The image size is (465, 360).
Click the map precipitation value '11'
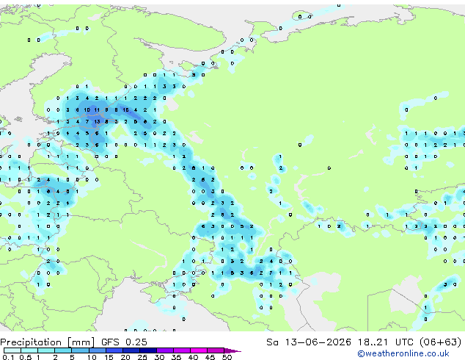(97, 110)
